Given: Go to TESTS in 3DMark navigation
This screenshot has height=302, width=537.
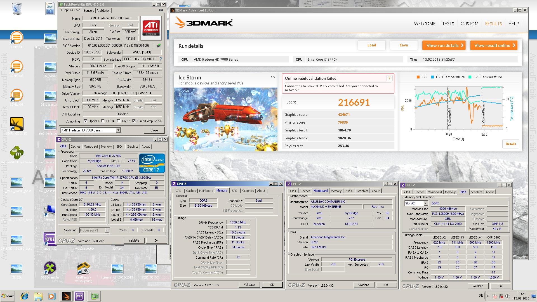Looking at the screenshot, I should click(448, 24).
